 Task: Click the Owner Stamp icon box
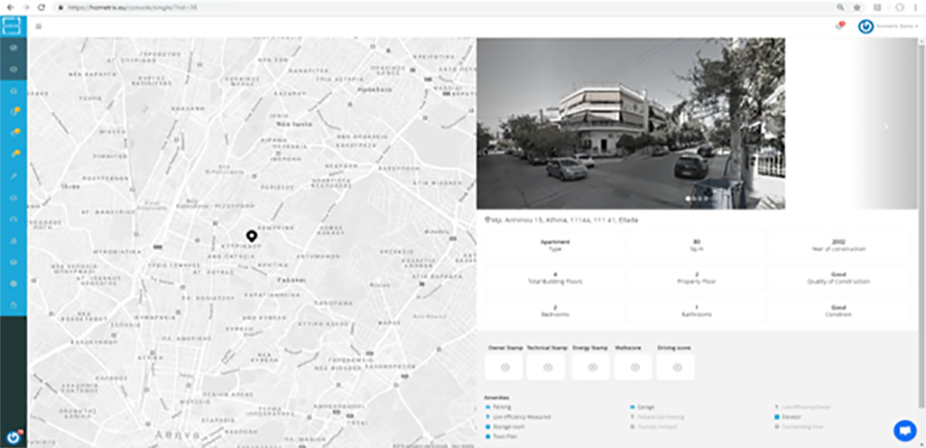tap(503, 367)
